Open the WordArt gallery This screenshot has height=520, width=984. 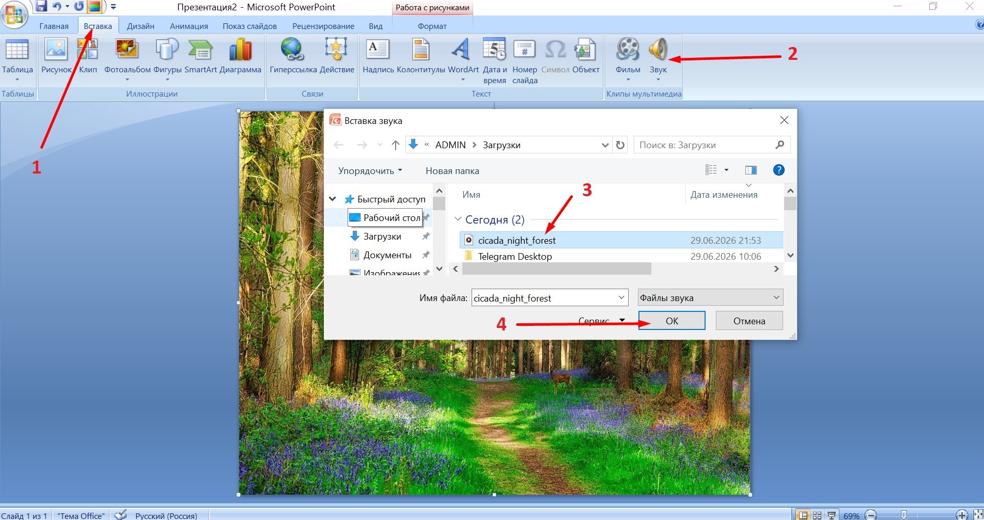pos(463,59)
